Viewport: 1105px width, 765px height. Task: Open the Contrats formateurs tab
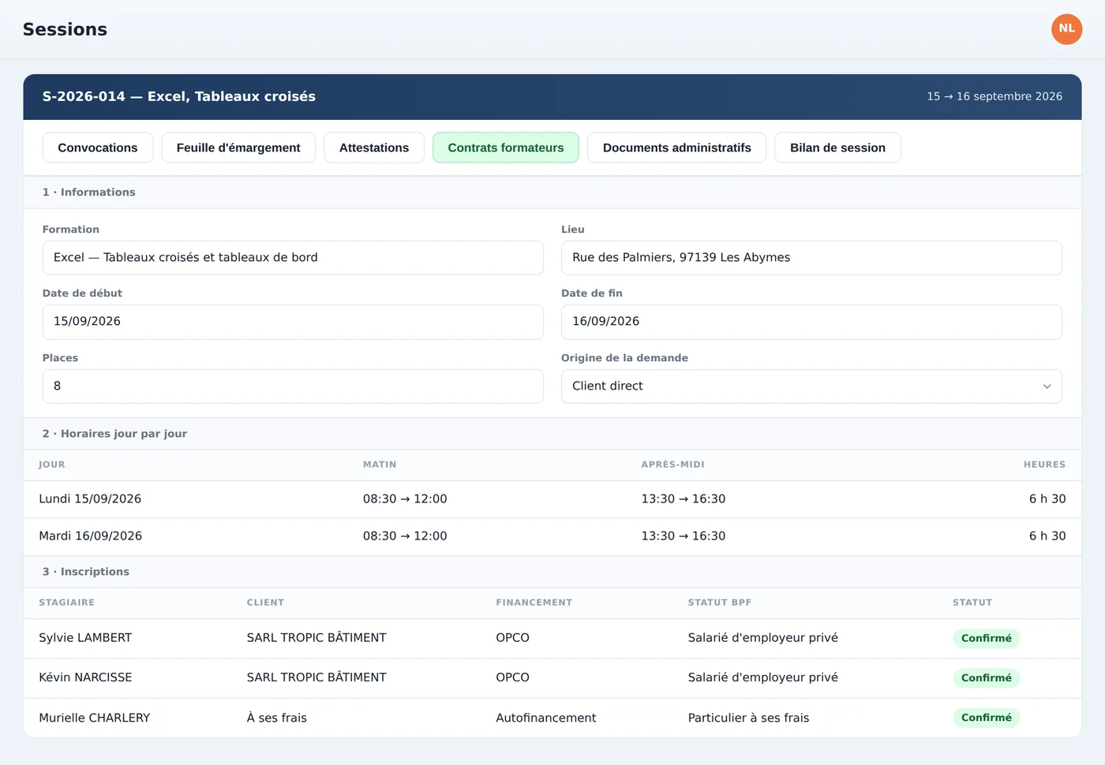pos(506,147)
